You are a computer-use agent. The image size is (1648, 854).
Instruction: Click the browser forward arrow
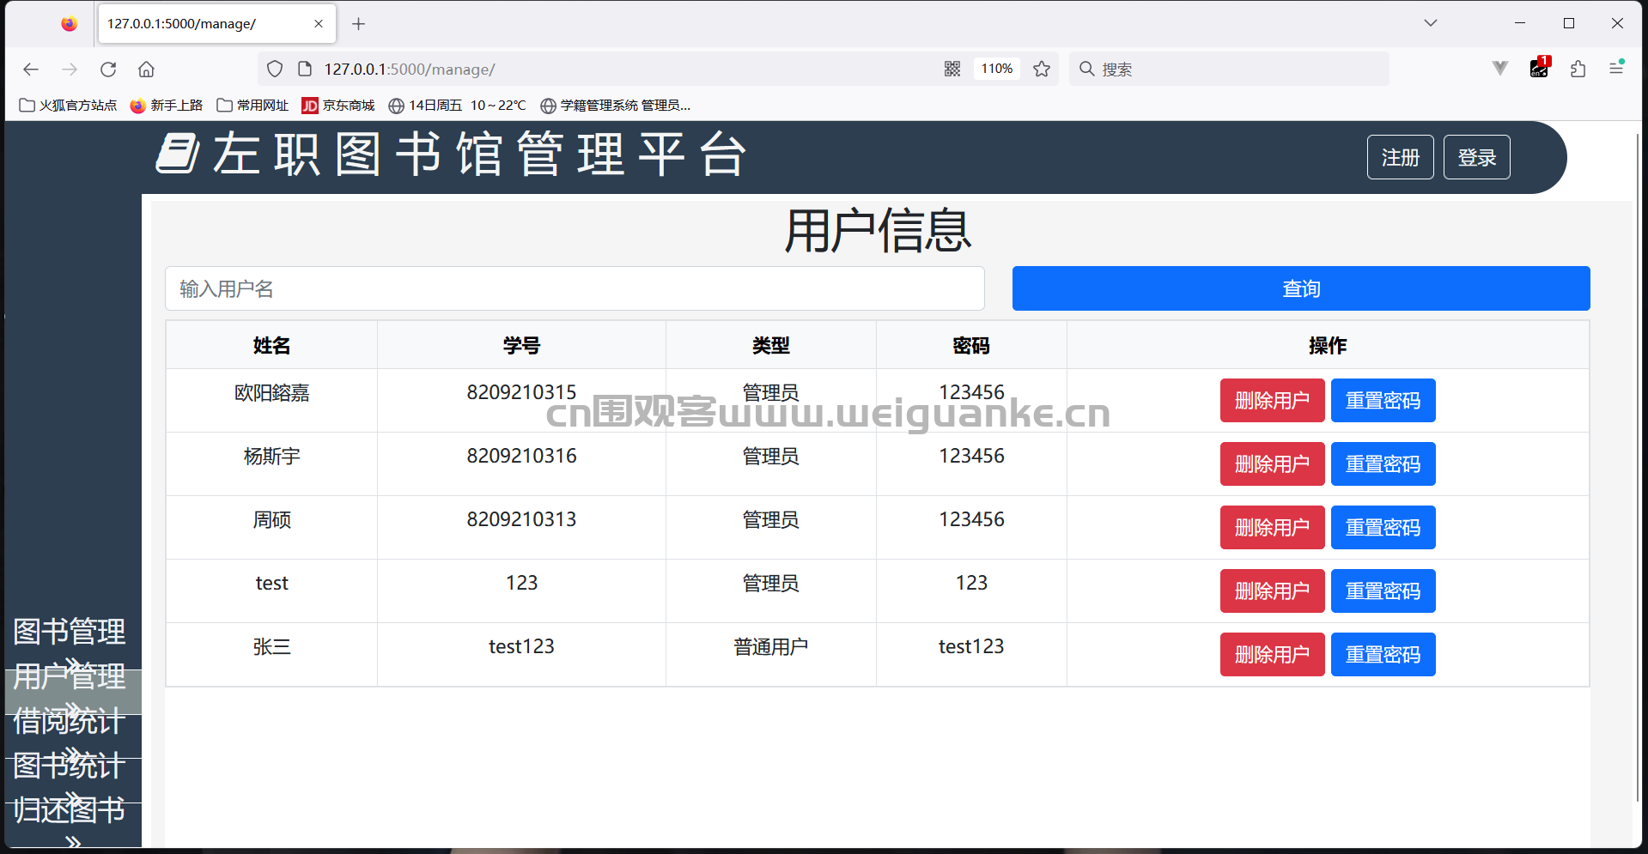70,70
